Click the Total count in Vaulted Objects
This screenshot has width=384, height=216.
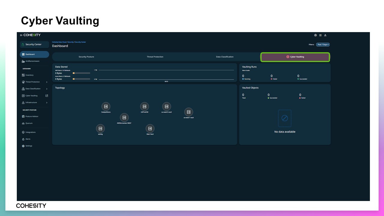[x=243, y=95]
